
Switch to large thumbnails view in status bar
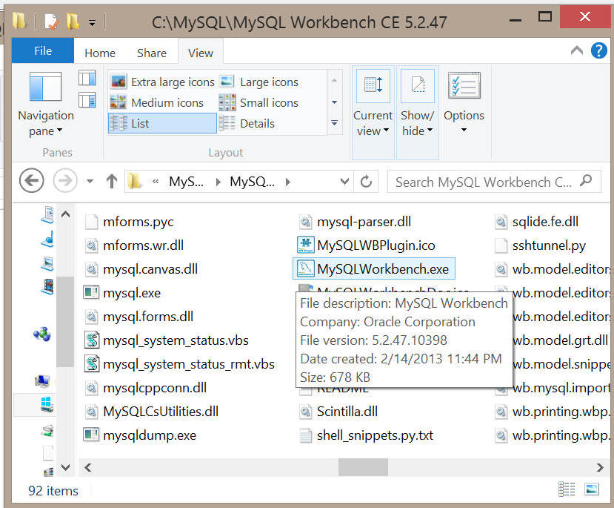[591, 489]
